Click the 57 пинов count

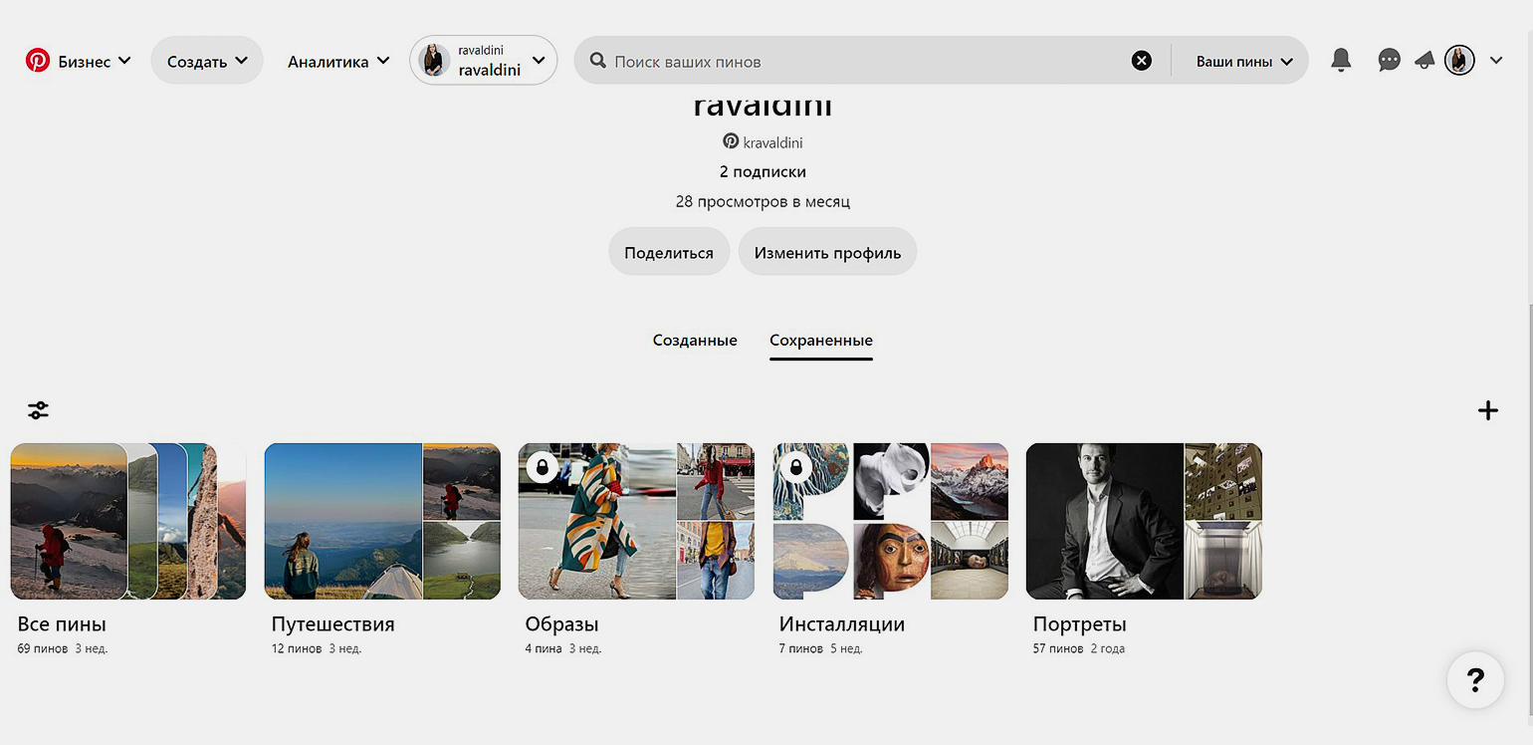(1058, 648)
